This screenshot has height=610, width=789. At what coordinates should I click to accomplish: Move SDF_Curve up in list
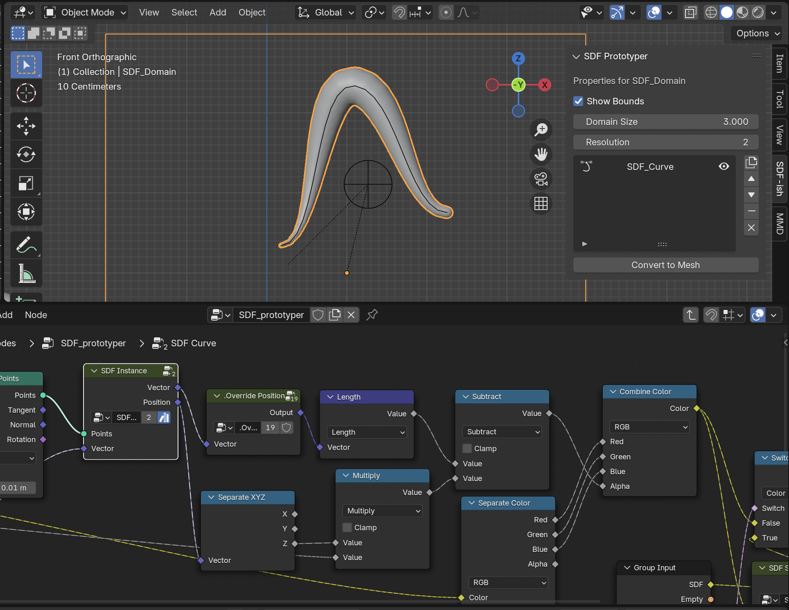pos(751,179)
